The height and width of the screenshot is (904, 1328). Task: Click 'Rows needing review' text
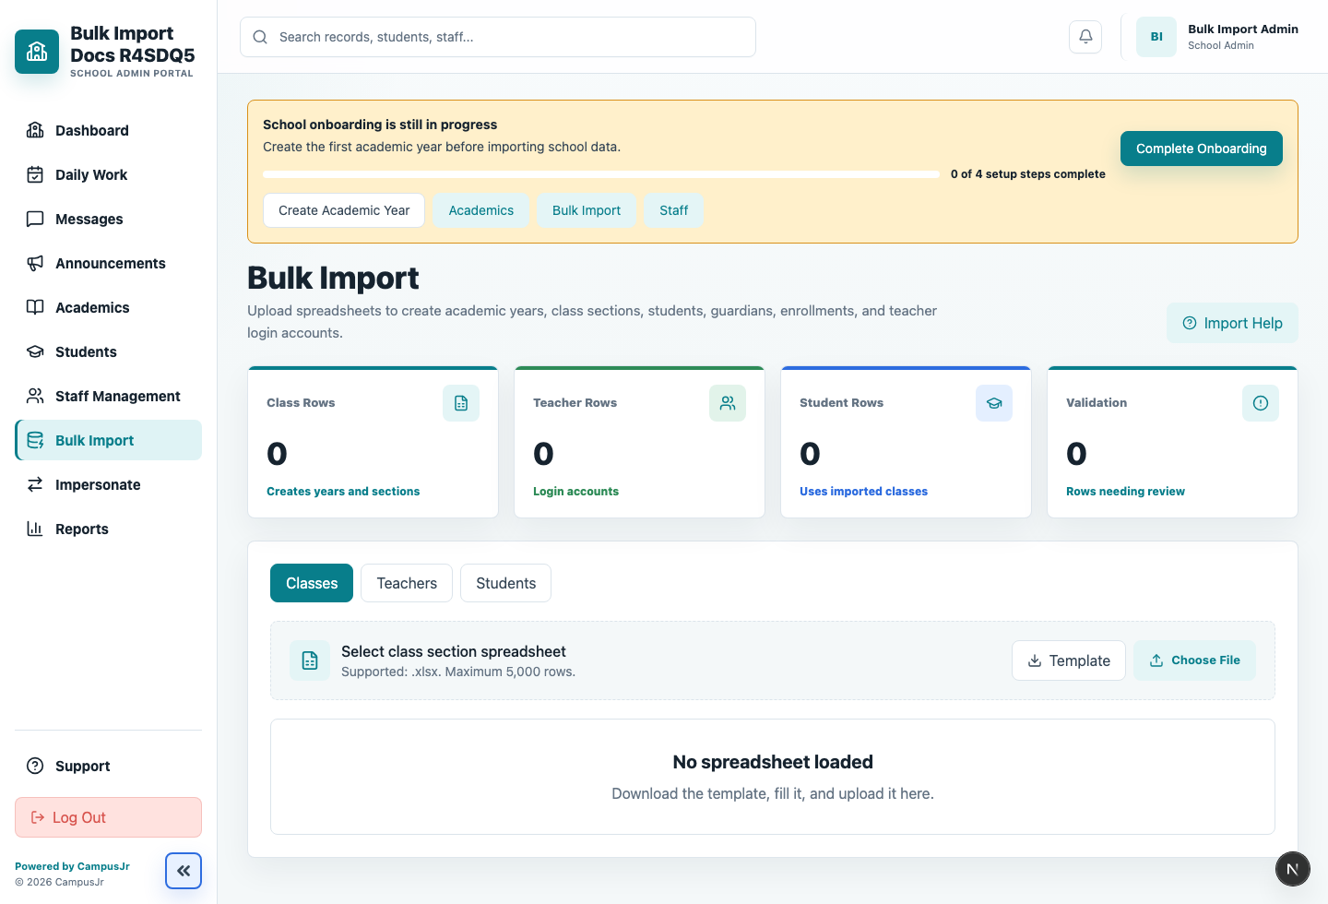[1125, 492]
